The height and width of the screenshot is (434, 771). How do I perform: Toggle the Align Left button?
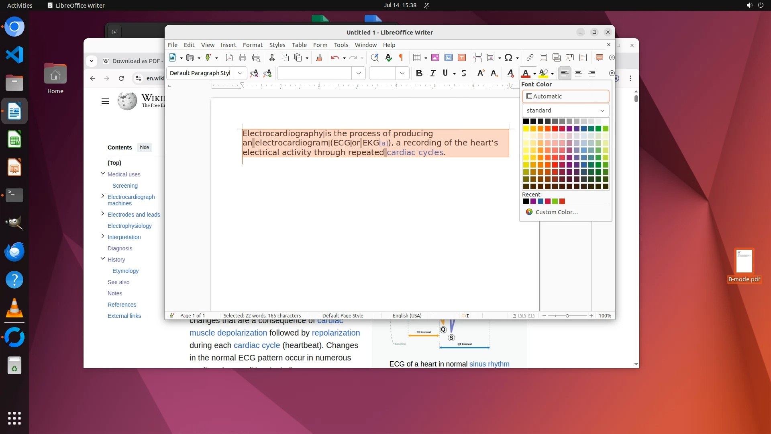[x=565, y=73]
